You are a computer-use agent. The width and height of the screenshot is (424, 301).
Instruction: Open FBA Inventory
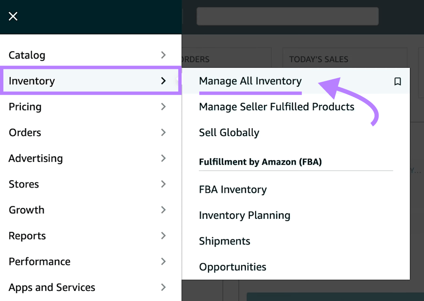click(x=233, y=190)
